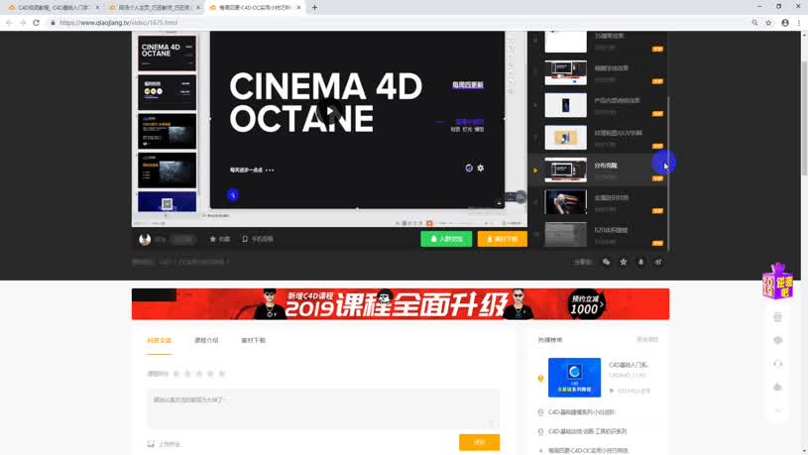Open the 每周四更 C4D-OC hot list link
The image size is (808, 455).
[x=588, y=450]
